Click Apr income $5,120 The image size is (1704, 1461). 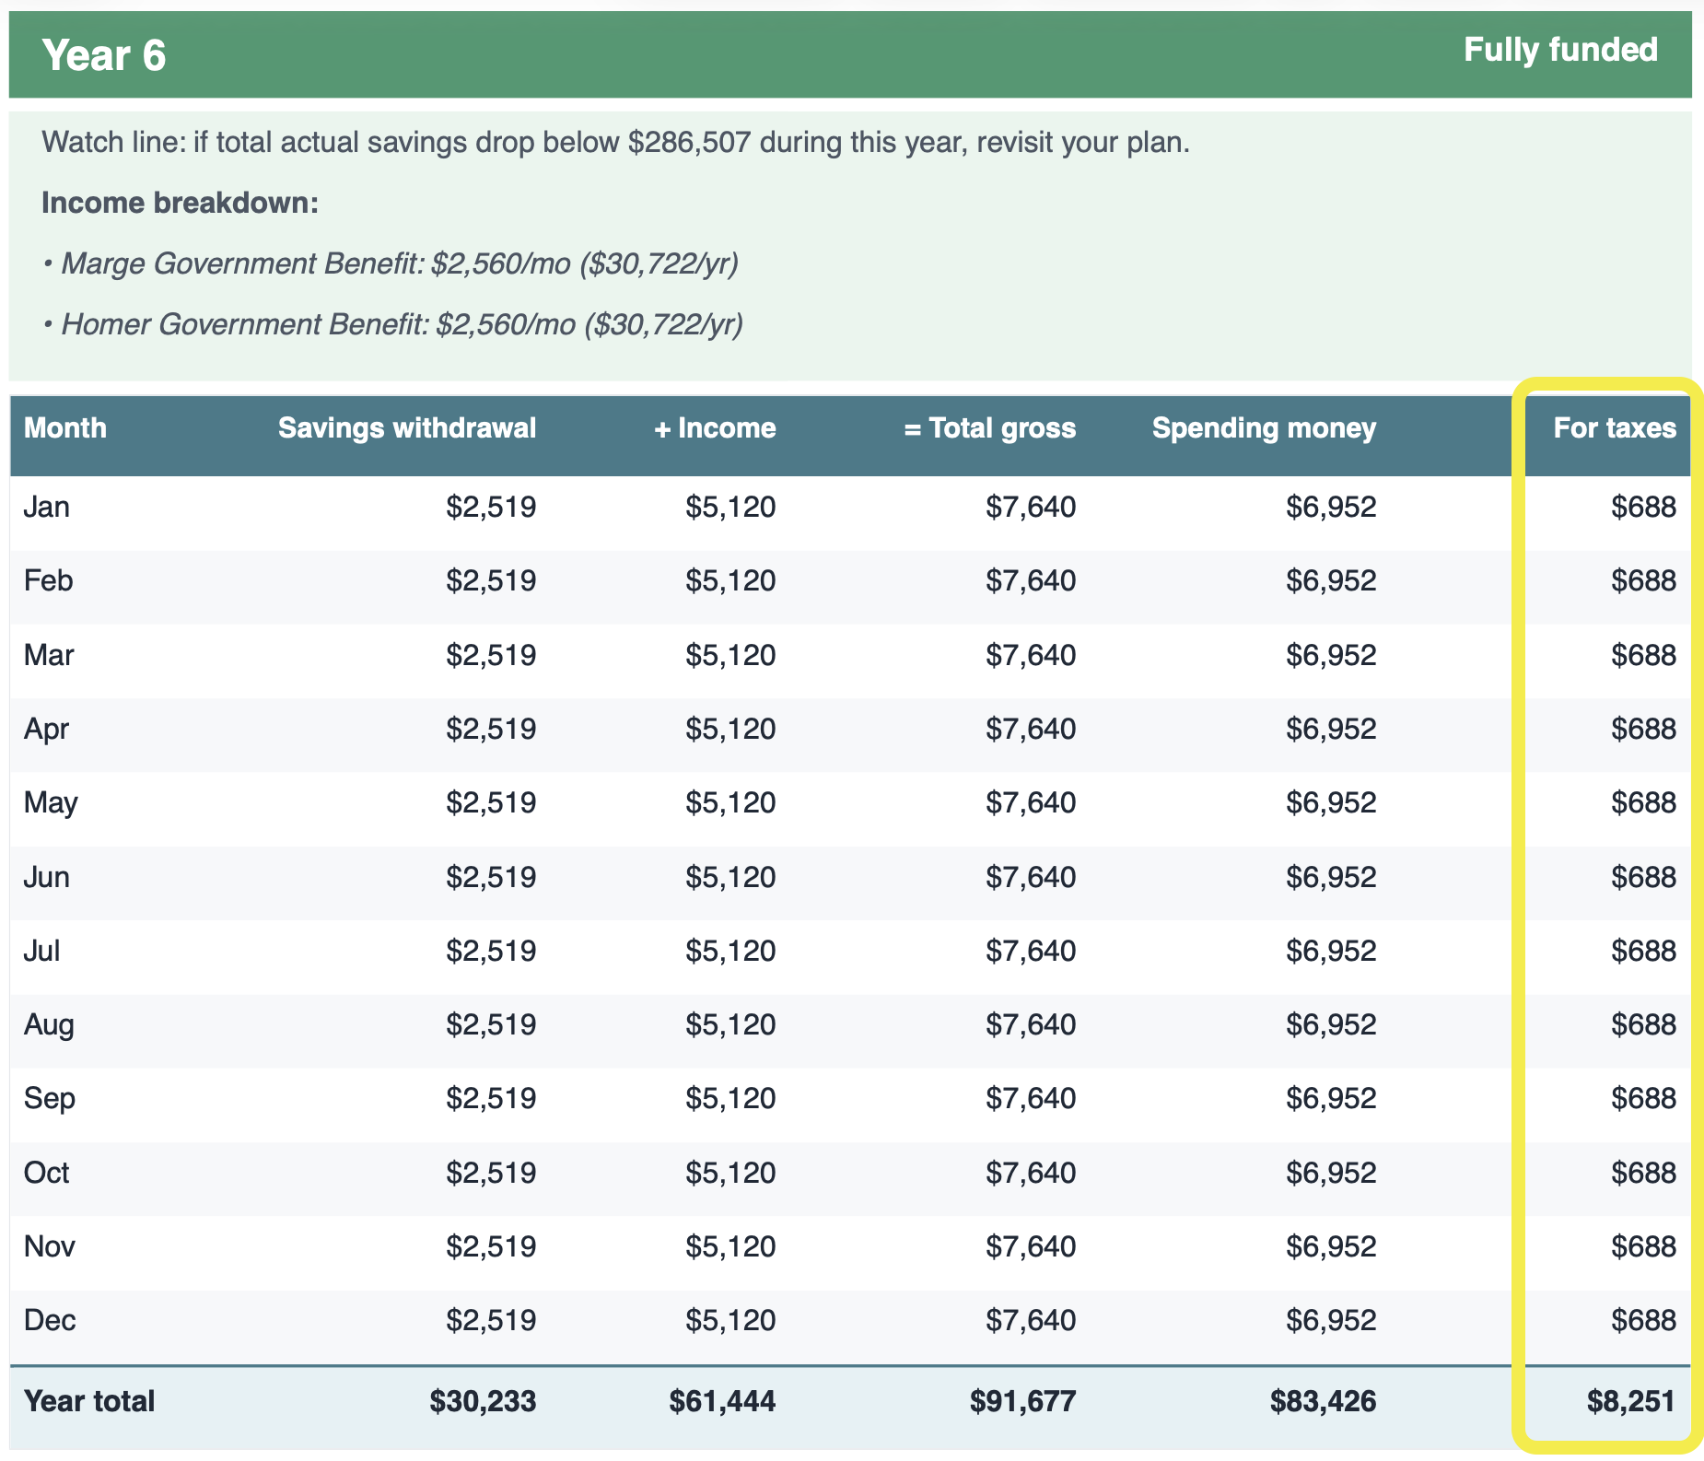click(730, 730)
